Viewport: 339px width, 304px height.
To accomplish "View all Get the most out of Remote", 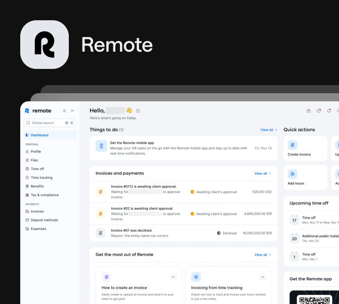I will click(x=263, y=255).
